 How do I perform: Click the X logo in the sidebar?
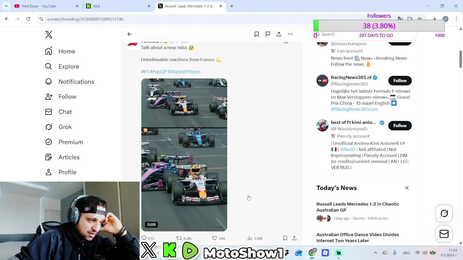[49, 35]
